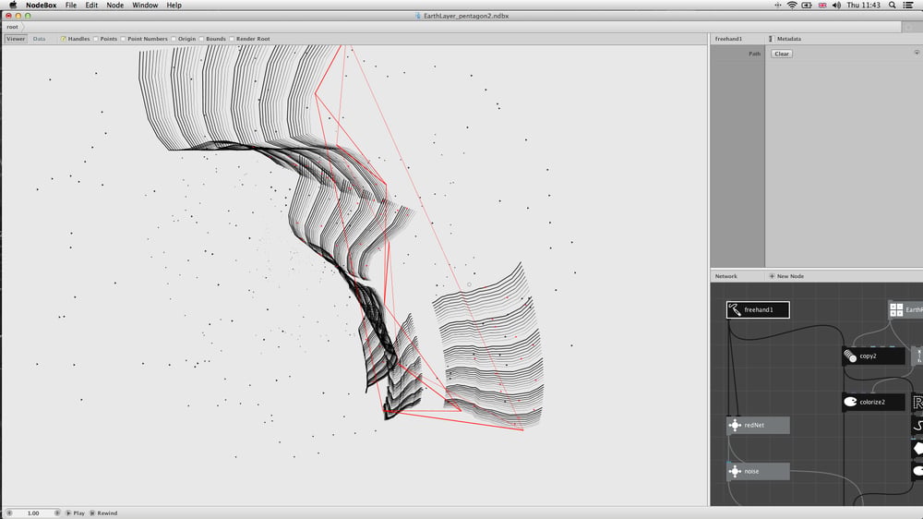Select the curve node below the R node
Viewport: 923px width, 519px height.
[917, 426]
